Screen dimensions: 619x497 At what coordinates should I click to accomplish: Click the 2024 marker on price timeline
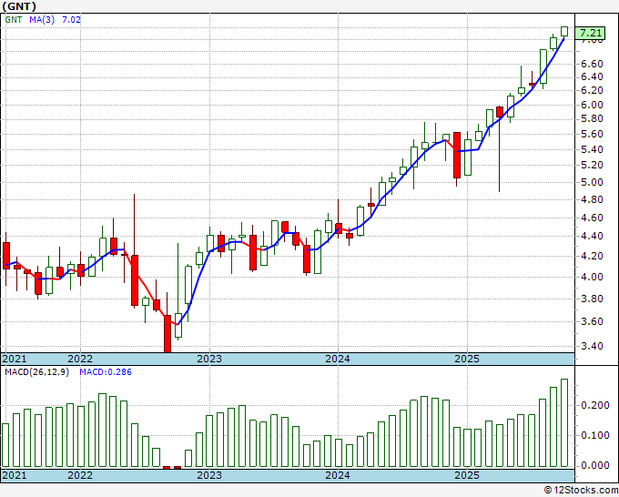[x=338, y=359]
